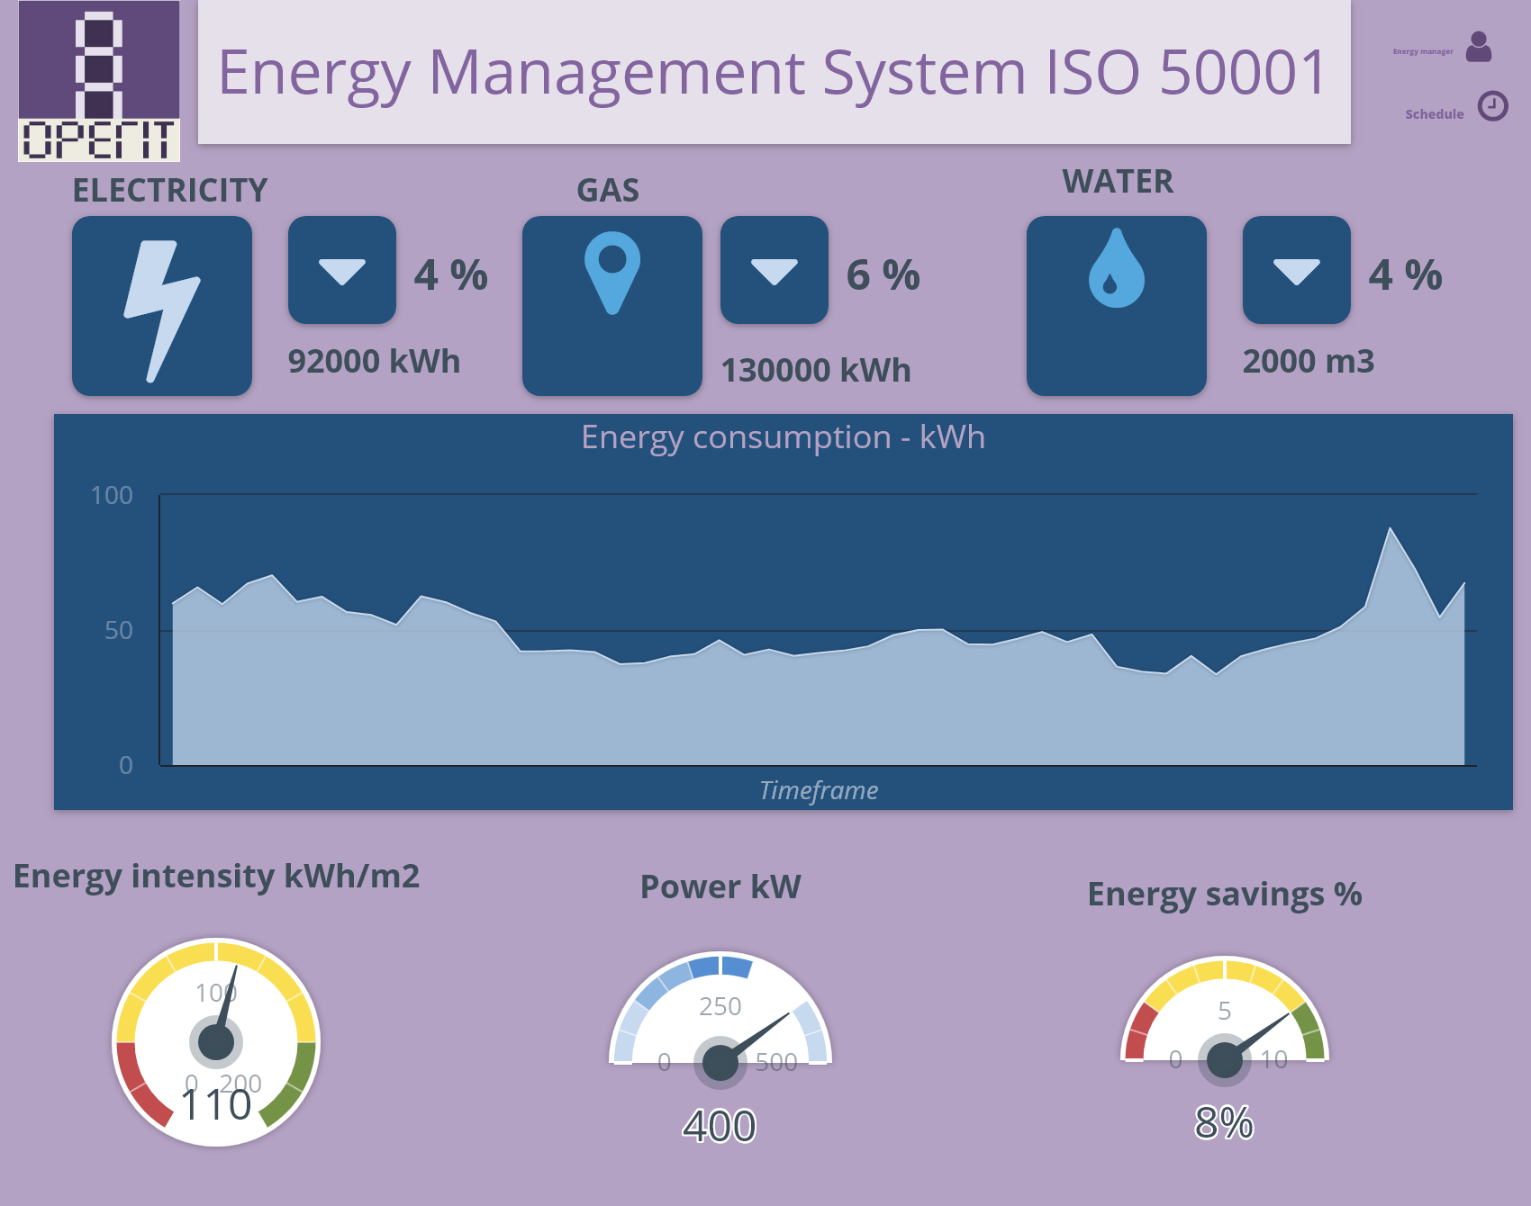Screen dimensions: 1531x1206
Task: Expand the electricity 4% trend dropdown arrow
Action: pos(341,270)
